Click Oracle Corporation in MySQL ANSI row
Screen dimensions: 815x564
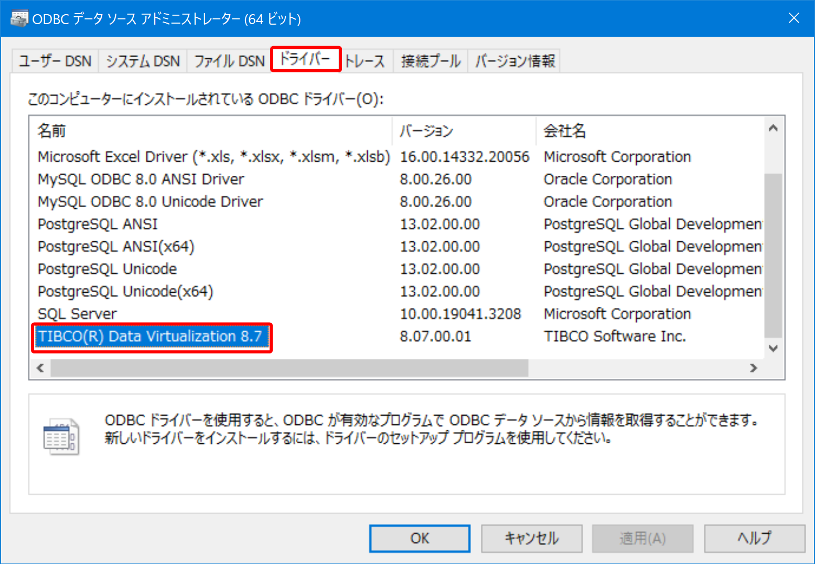pos(608,179)
